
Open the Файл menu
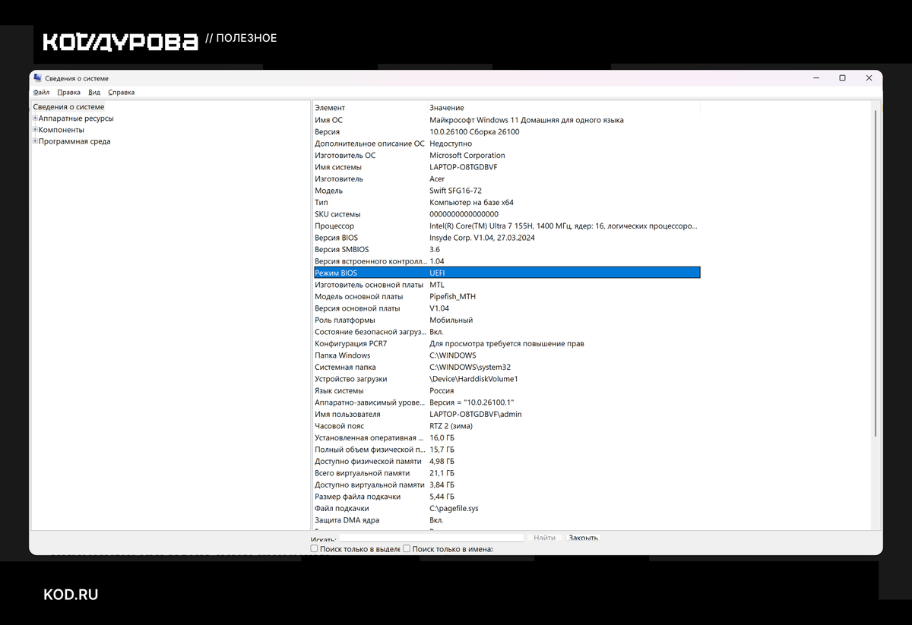tap(41, 92)
